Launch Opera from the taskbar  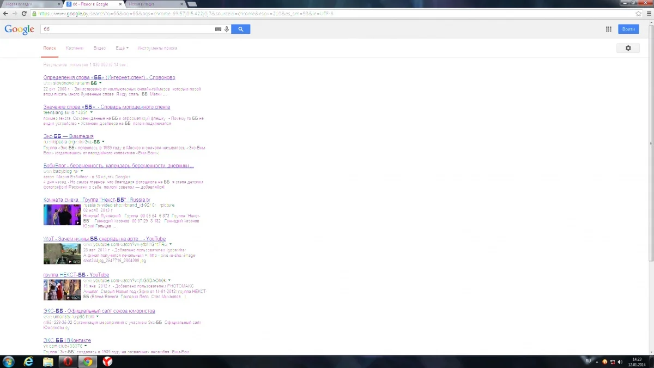[68, 361]
